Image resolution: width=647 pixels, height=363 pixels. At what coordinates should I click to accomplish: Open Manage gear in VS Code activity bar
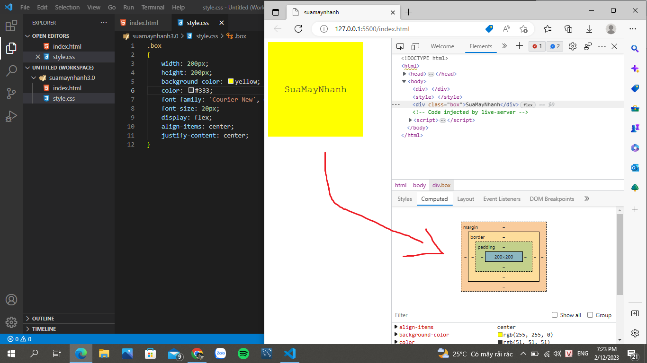pos(11,322)
